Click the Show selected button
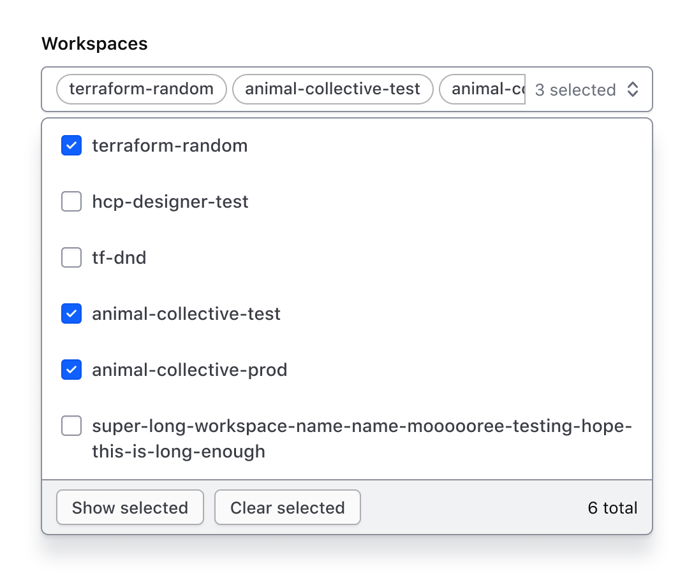The image size is (694, 576). point(129,507)
